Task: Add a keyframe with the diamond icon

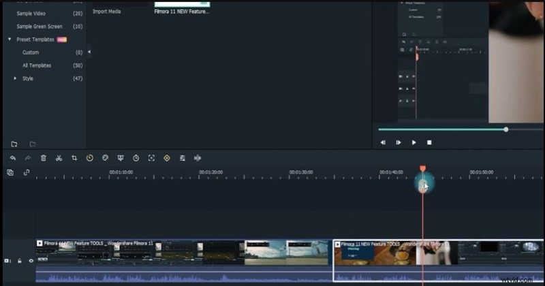Action: click(x=167, y=158)
